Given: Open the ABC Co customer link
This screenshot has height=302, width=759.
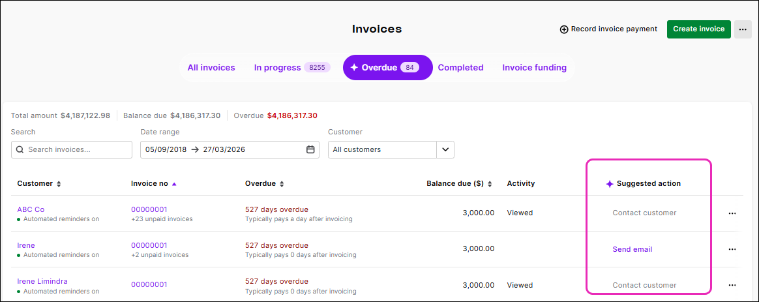Looking at the screenshot, I should pos(31,209).
